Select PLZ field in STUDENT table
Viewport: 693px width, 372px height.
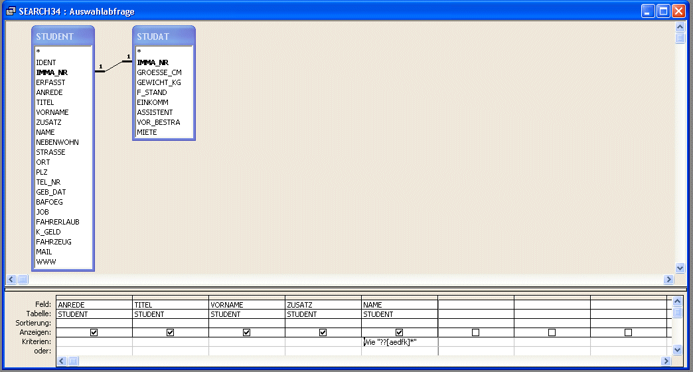pyautogui.click(x=42, y=172)
